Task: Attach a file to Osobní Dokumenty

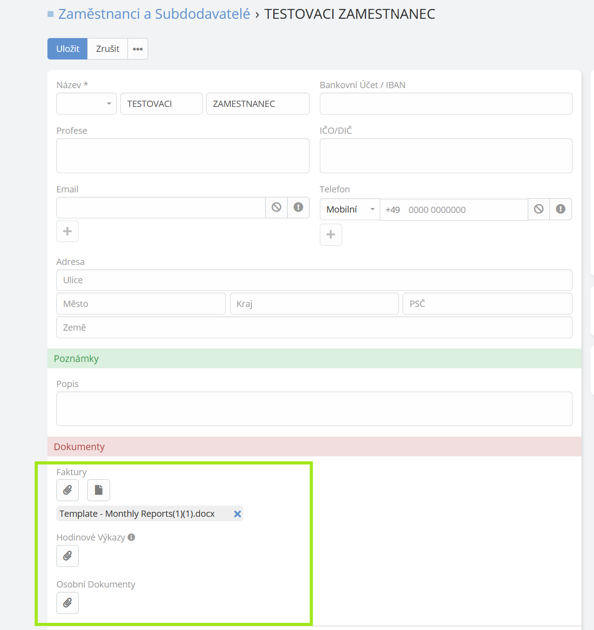Action: [x=68, y=603]
